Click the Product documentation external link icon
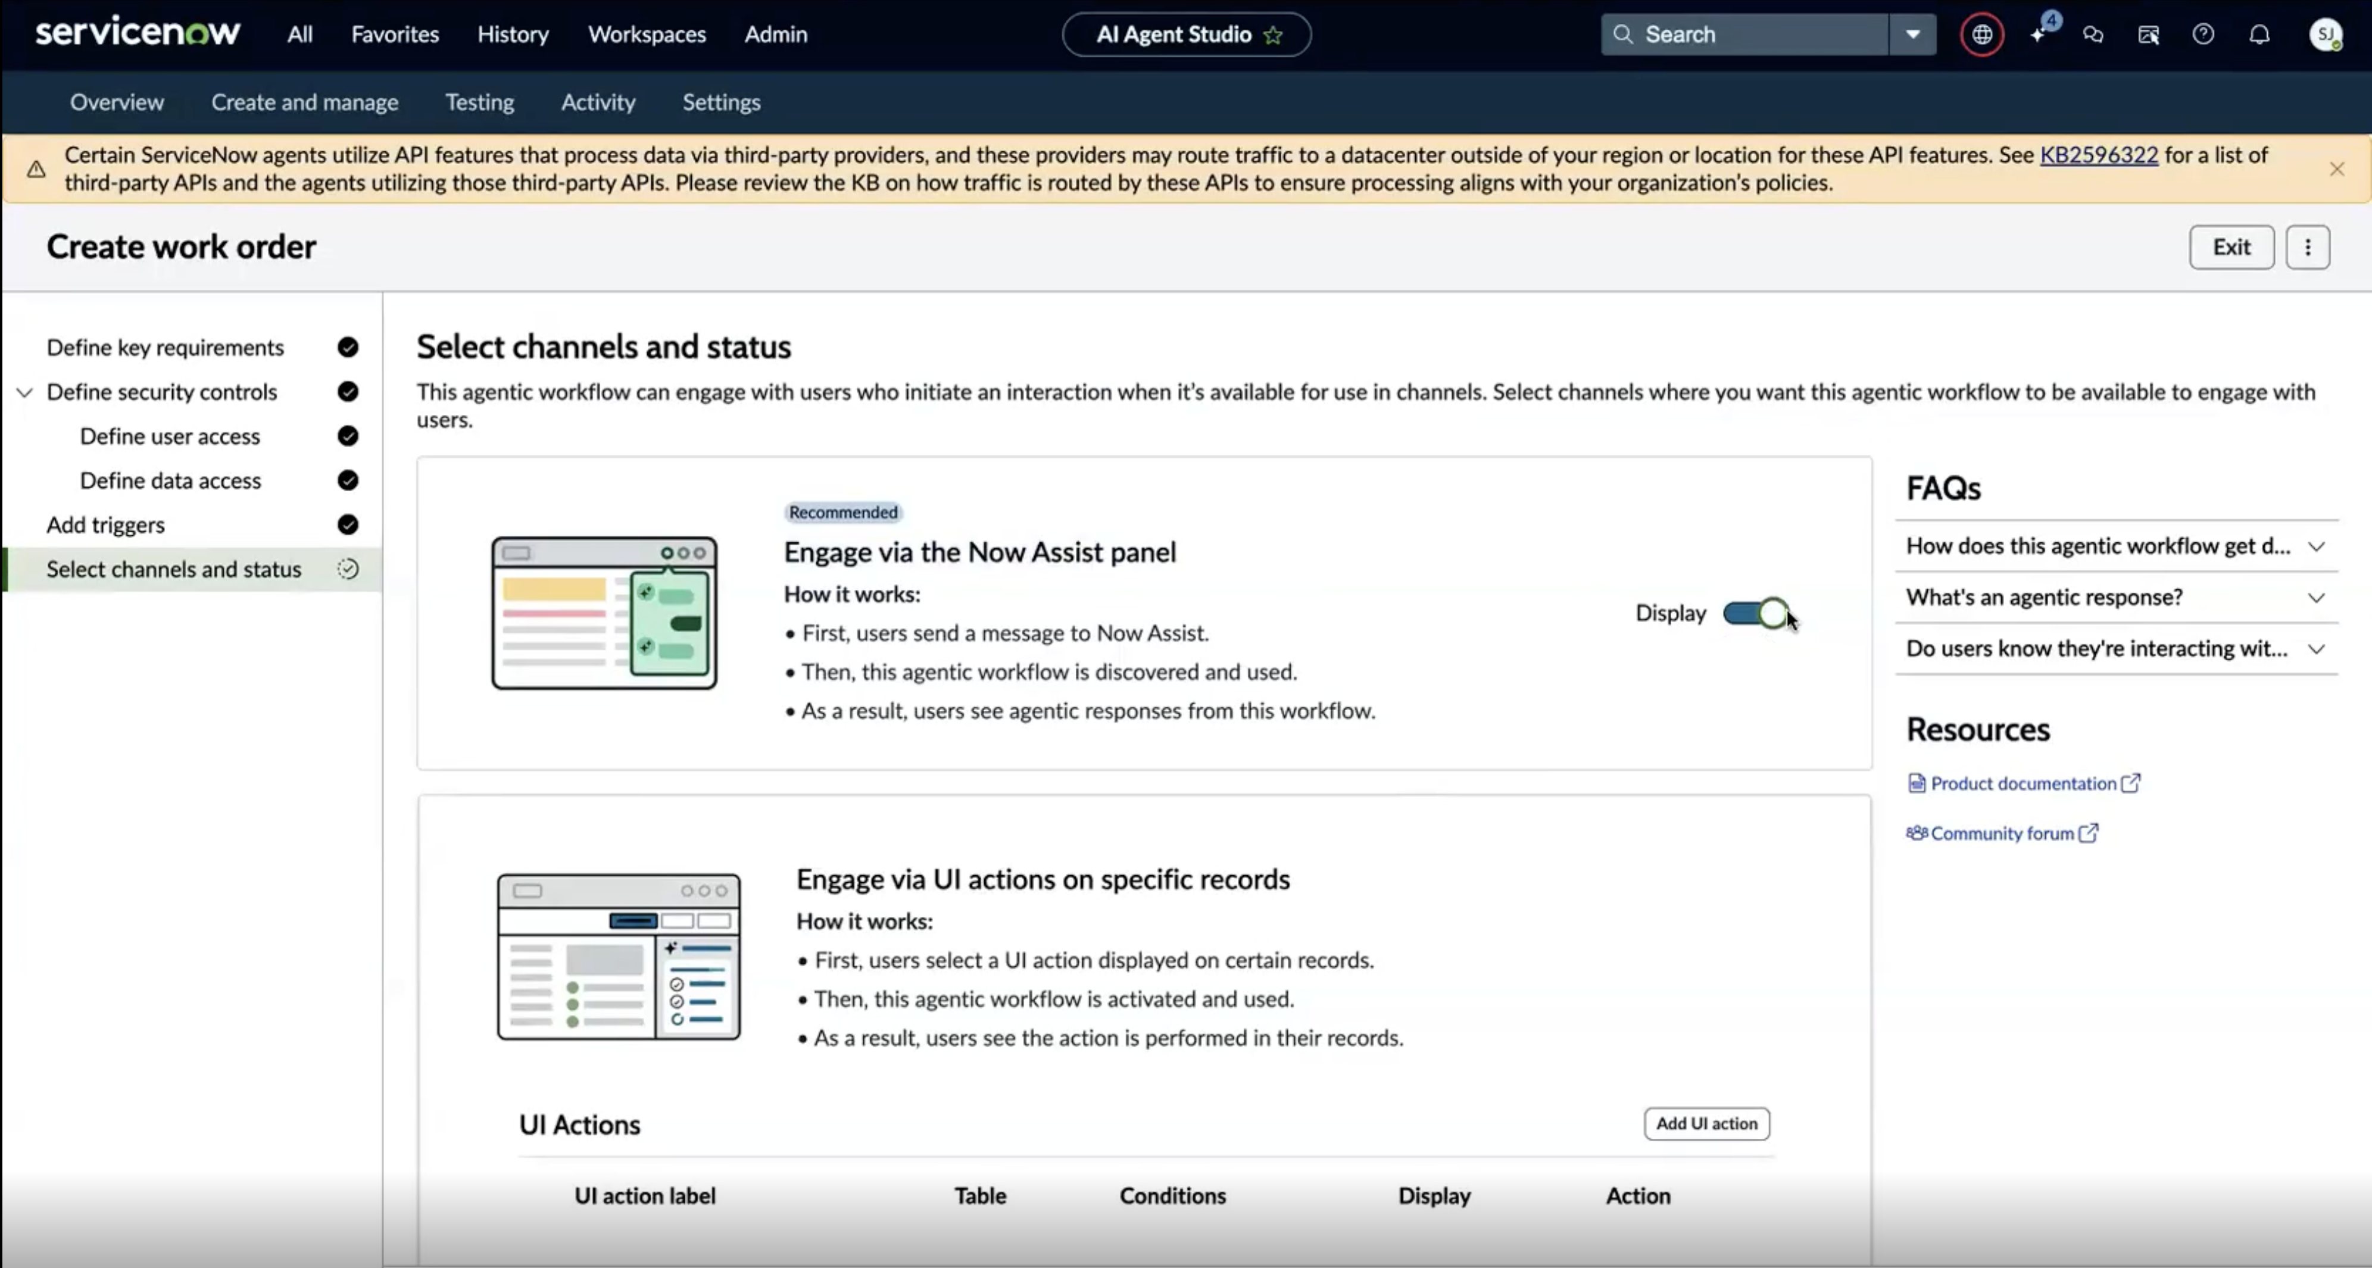 pyautogui.click(x=2131, y=783)
